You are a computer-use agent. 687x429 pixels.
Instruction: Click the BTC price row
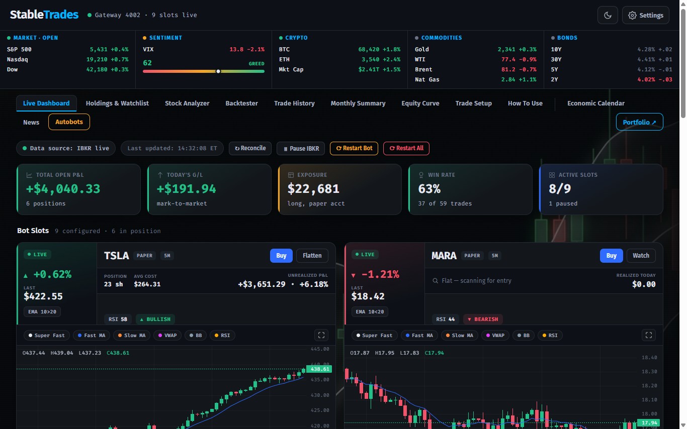[x=339, y=49]
